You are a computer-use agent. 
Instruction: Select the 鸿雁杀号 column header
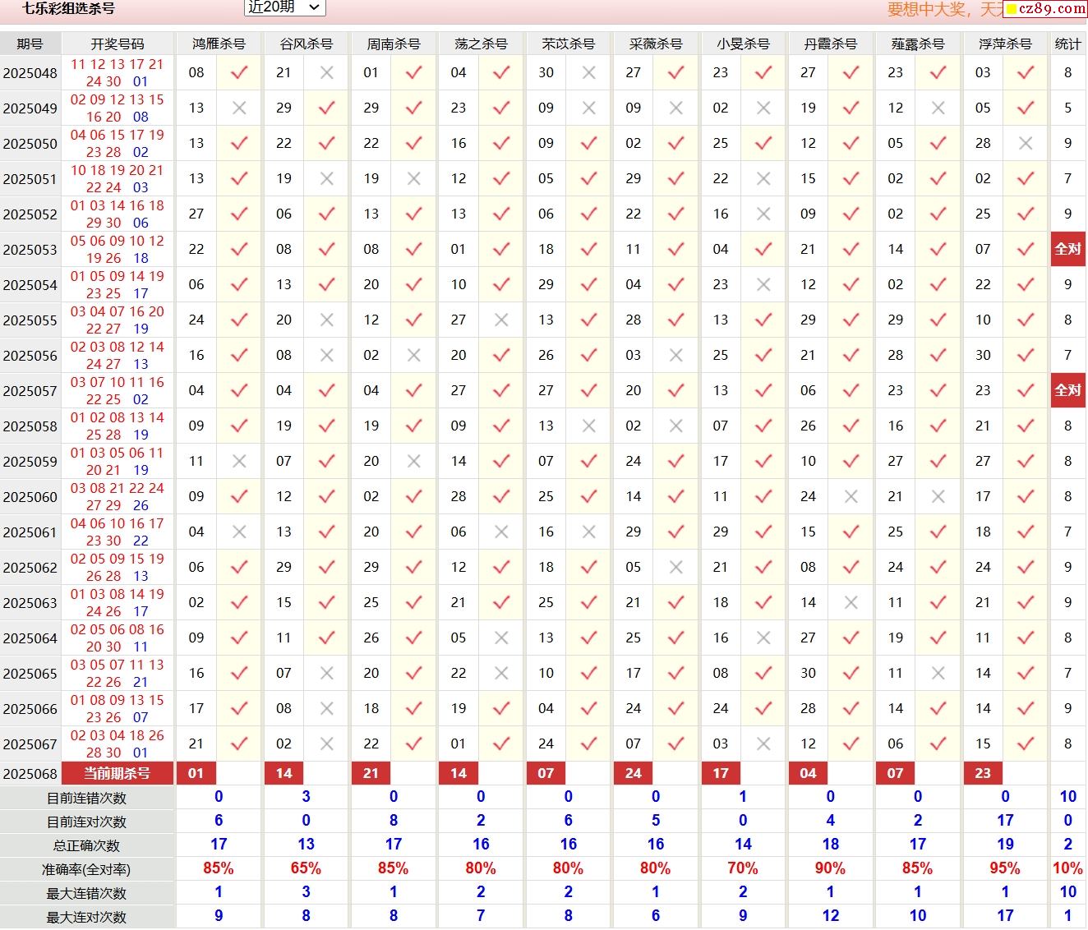pyautogui.click(x=219, y=44)
